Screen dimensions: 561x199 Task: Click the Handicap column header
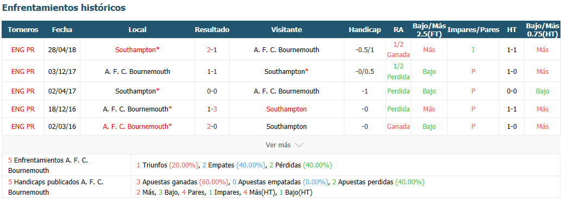364,30
